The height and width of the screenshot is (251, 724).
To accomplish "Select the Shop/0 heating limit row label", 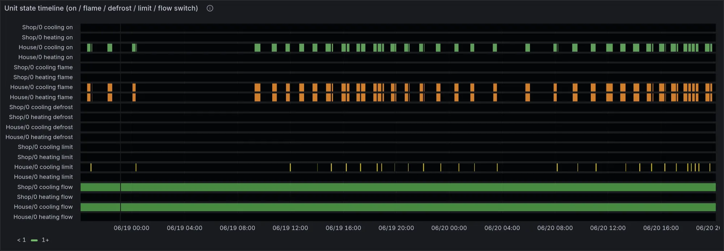I will [45, 157].
